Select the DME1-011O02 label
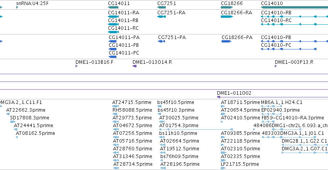 234,93
